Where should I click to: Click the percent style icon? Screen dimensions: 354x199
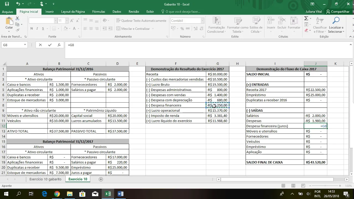coord(182,28)
